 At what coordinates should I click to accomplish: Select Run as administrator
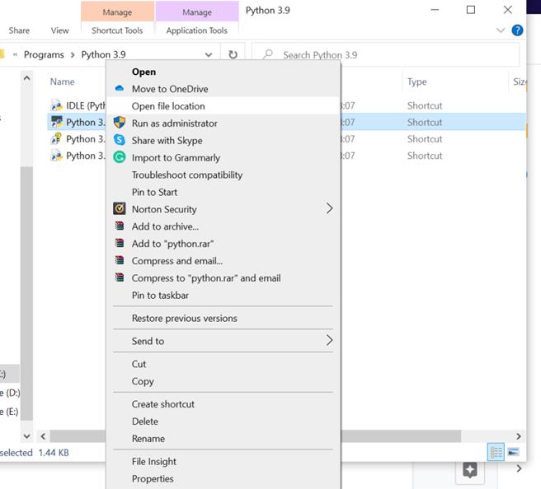175,123
